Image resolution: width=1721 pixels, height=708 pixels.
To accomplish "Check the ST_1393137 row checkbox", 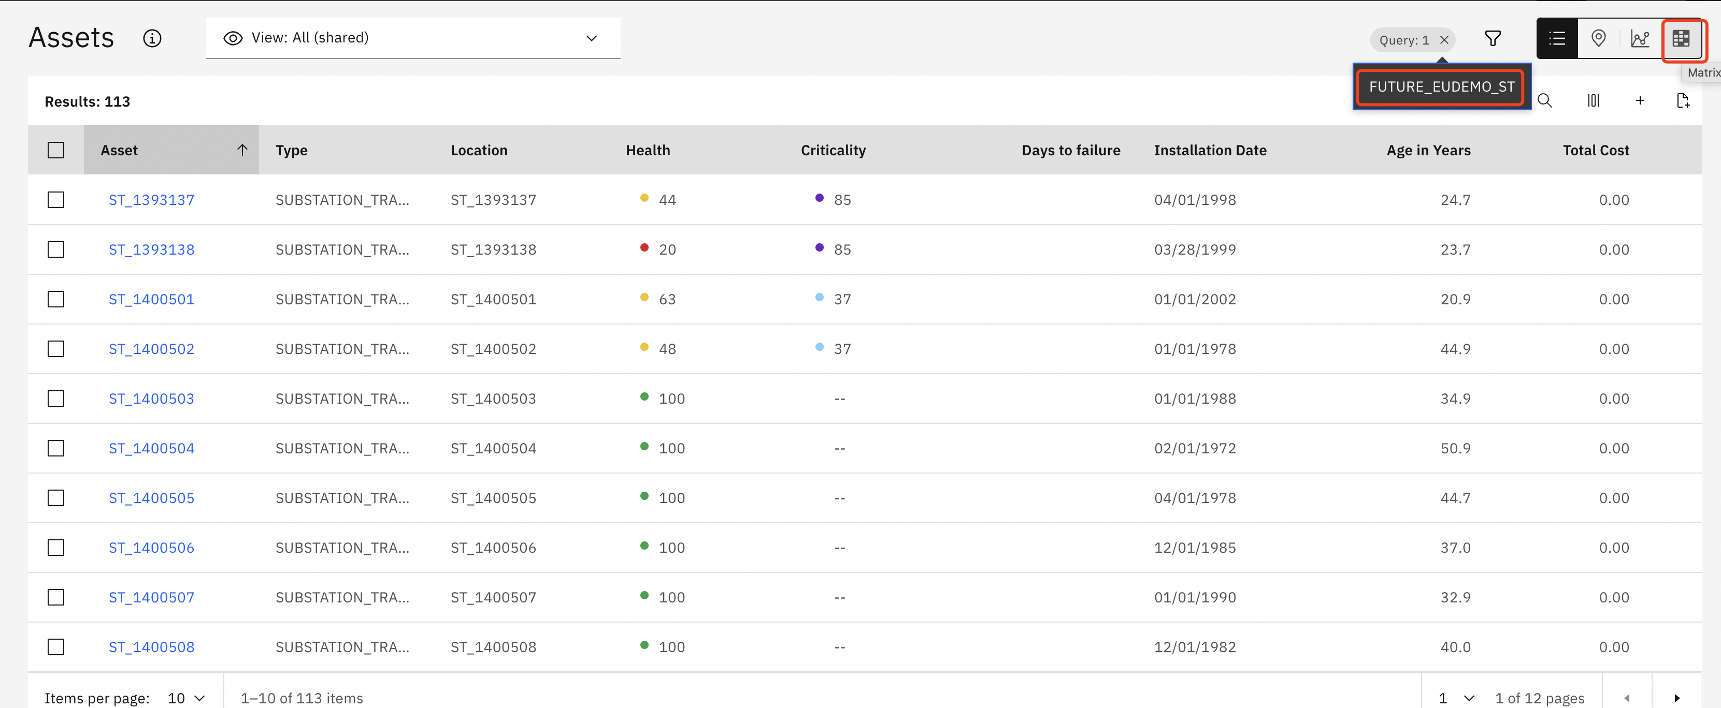I will coord(56,200).
